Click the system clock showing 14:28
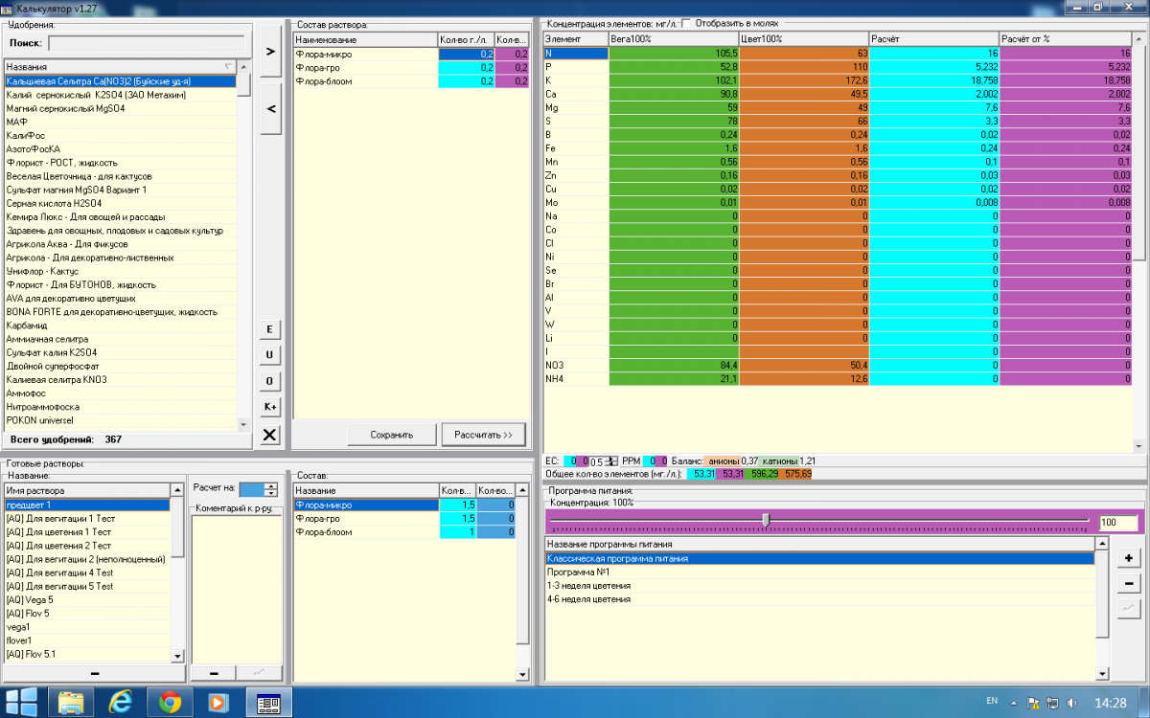Image resolution: width=1150 pixels, height=718 pixels. click(x=1111, y=703)
